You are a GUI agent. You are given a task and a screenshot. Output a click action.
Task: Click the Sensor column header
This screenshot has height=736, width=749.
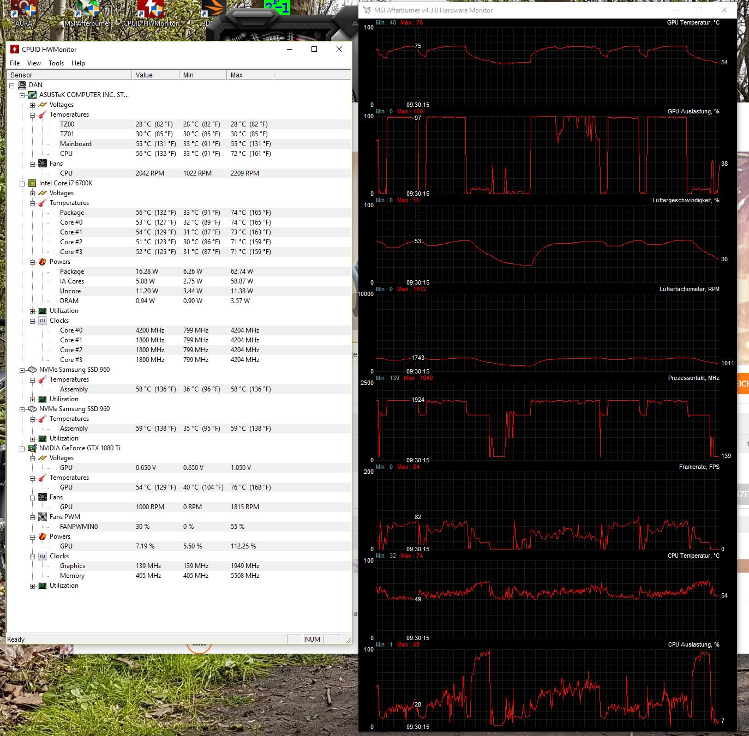tap(70, 75)
